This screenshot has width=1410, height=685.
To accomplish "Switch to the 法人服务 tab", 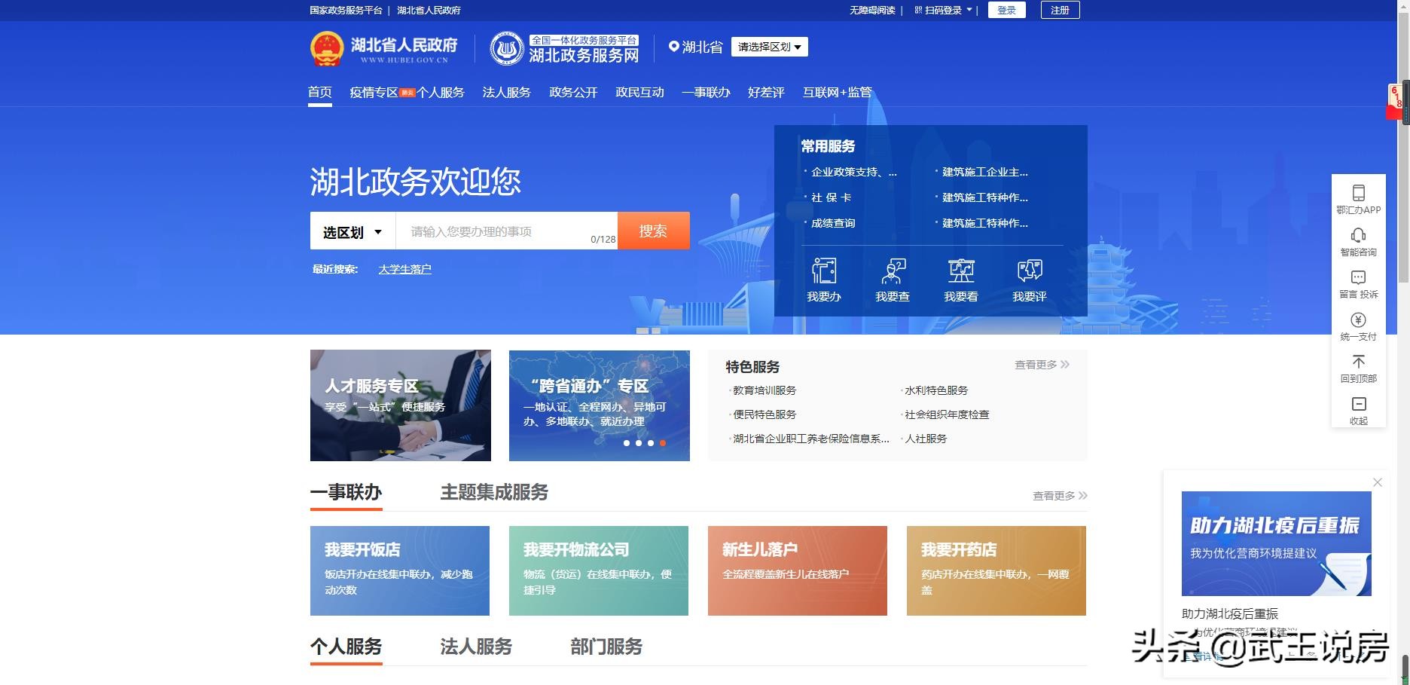I will point(506,92).
